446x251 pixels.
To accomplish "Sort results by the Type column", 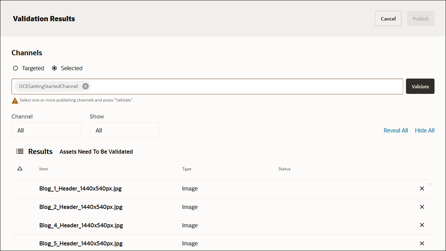I will tap(186, 169).
